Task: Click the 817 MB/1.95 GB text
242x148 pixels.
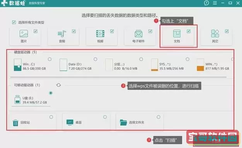Action: tap(217, 68)
